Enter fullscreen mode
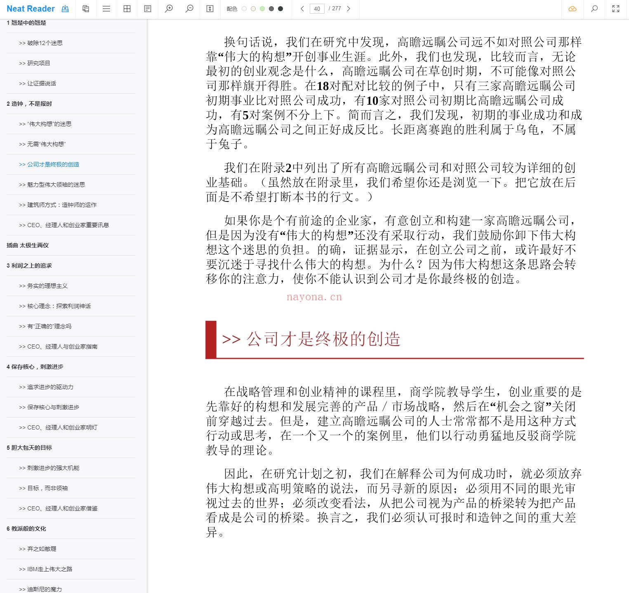 pos(616,9)
